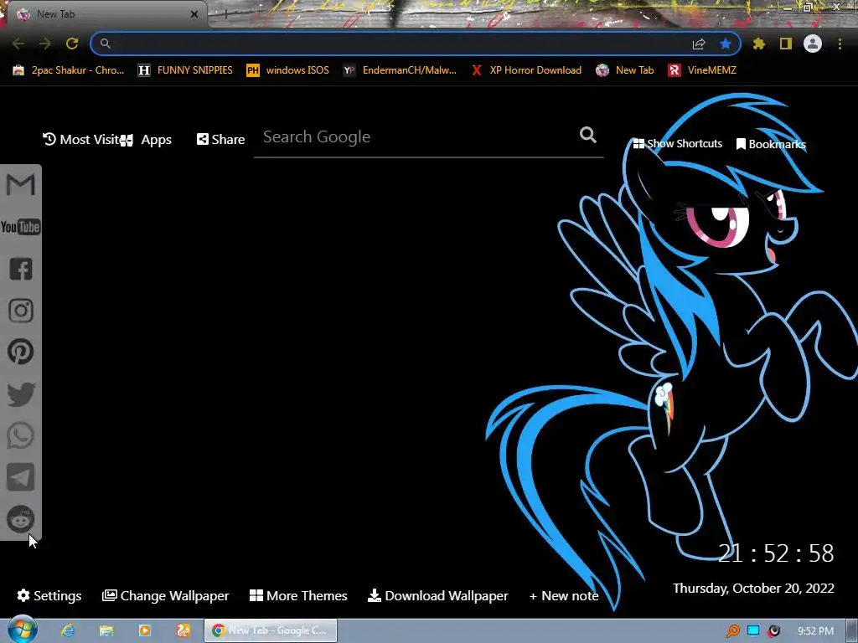The image size is (858, 643).
Task: Click the orange app icon on taskbar
Action: click(x=183, y=630)
